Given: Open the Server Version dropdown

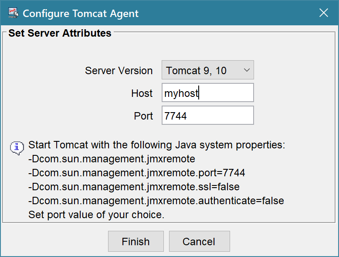Looking at the screenshot, I should click(208, 70).
